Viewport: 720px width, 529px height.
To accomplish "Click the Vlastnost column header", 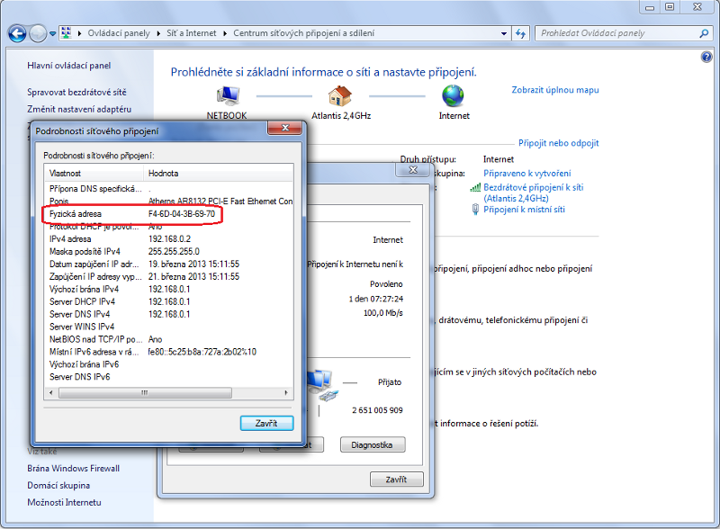I will coord(94,173).
